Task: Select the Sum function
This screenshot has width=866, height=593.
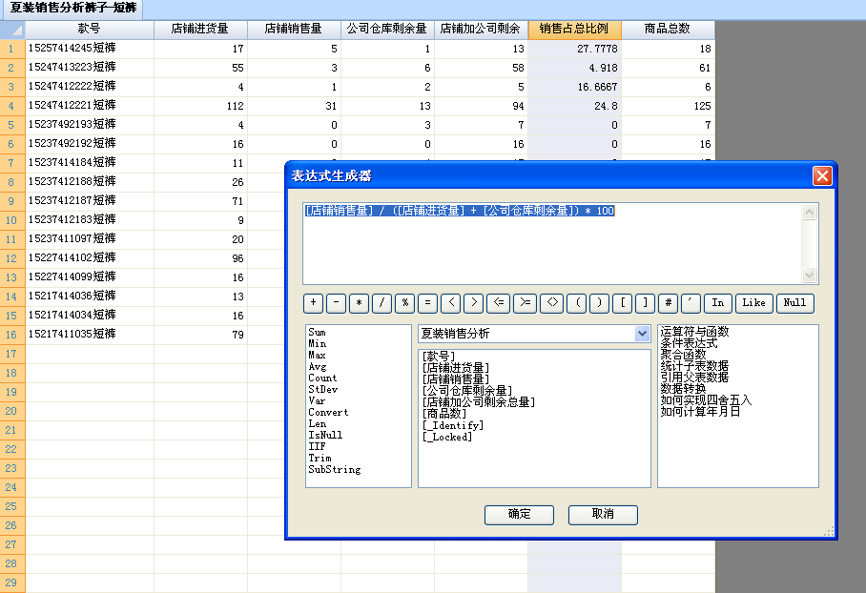Action: click(x=317, y=332)
